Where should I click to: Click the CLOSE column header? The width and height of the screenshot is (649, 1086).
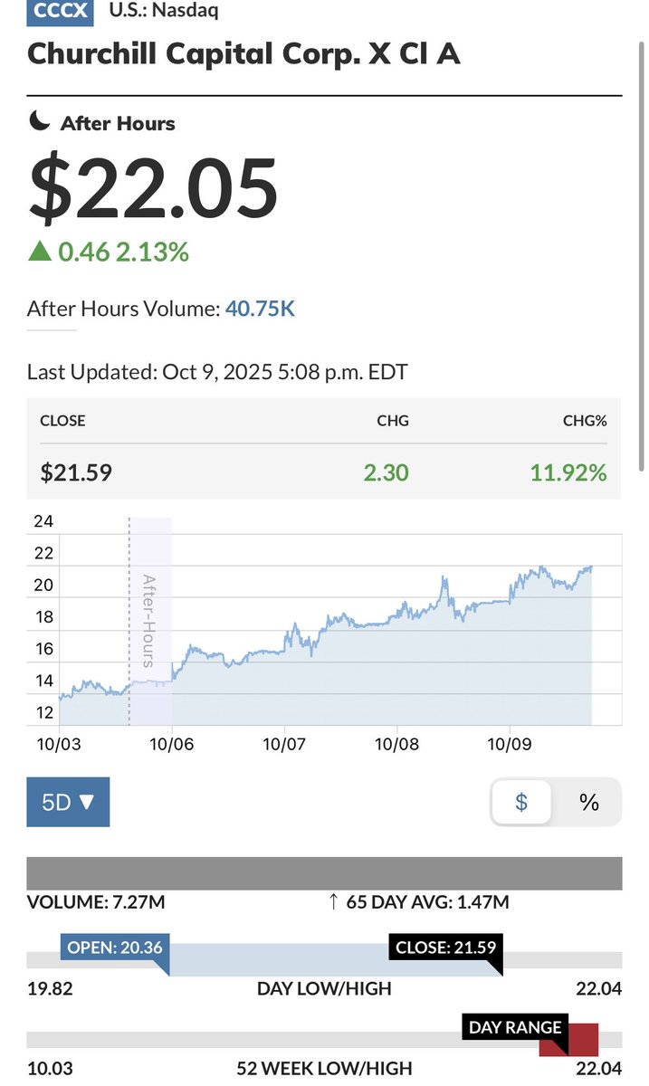coord(62,421)
